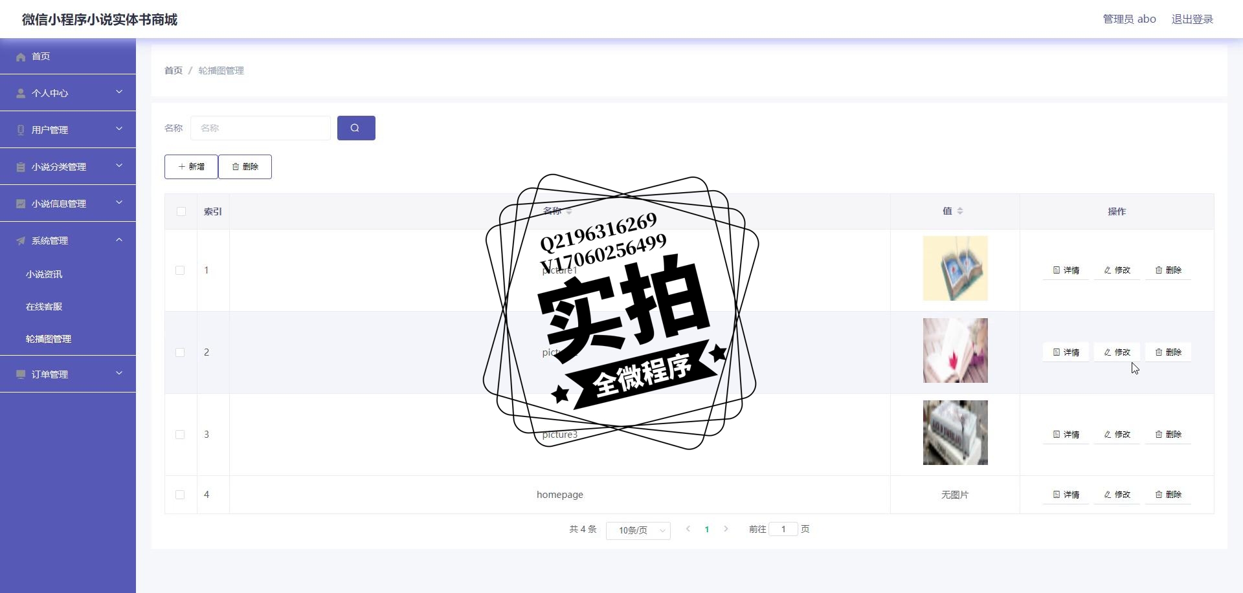This screenshot has width=1243, height=593.
Task: Click 删除 for row 3
Action: coord(1168,435)
